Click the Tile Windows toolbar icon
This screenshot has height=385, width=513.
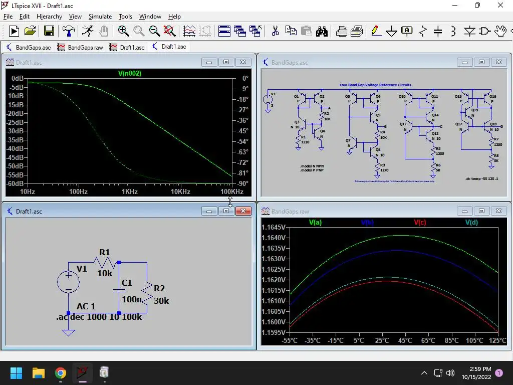coord(224,31)
